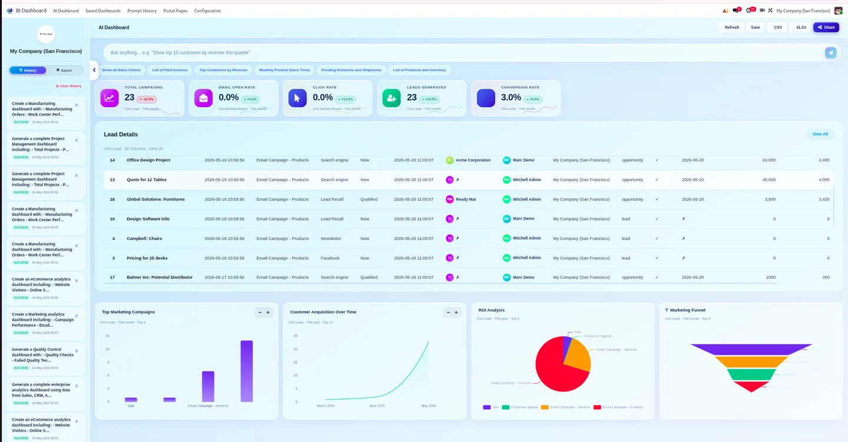Delete the Quality Control history entry

coord(77,351)
